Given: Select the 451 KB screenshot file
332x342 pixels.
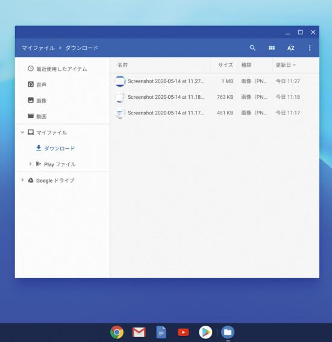Looking at the screenshot, I should tap(215, 113).
